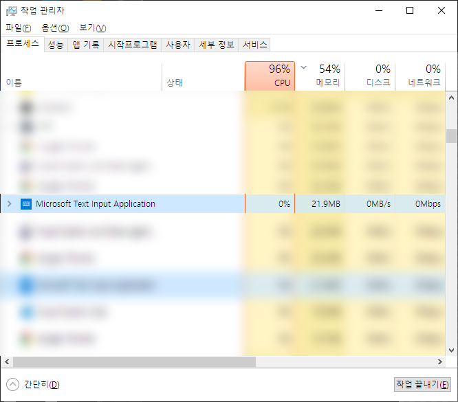Open the 보기 menu
Screen dimensions: 458x402
pyautogui.click(x=92, y=27)
